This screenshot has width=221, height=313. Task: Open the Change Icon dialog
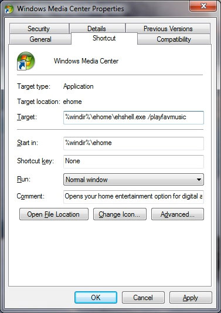[120, 214]
